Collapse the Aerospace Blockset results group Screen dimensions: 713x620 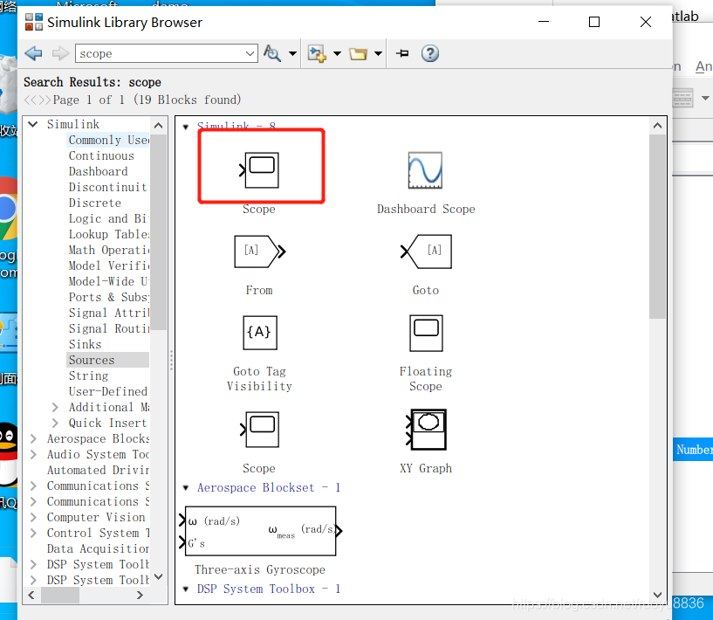coord(186,488)
